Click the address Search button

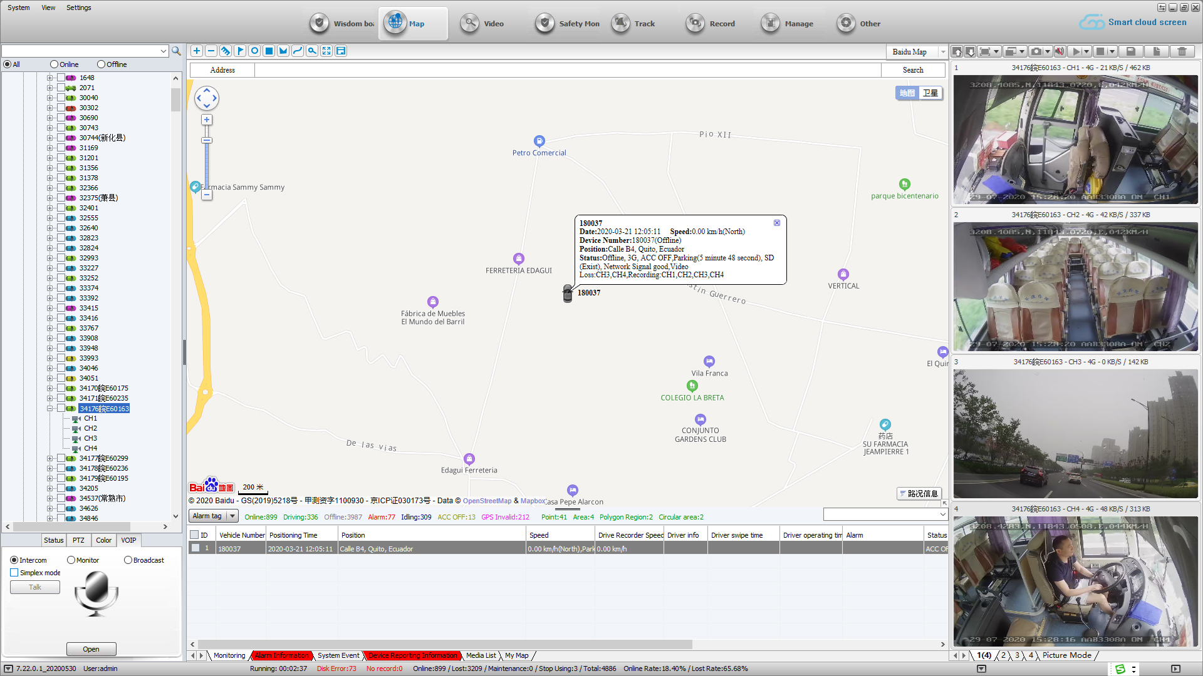point(912,70)
